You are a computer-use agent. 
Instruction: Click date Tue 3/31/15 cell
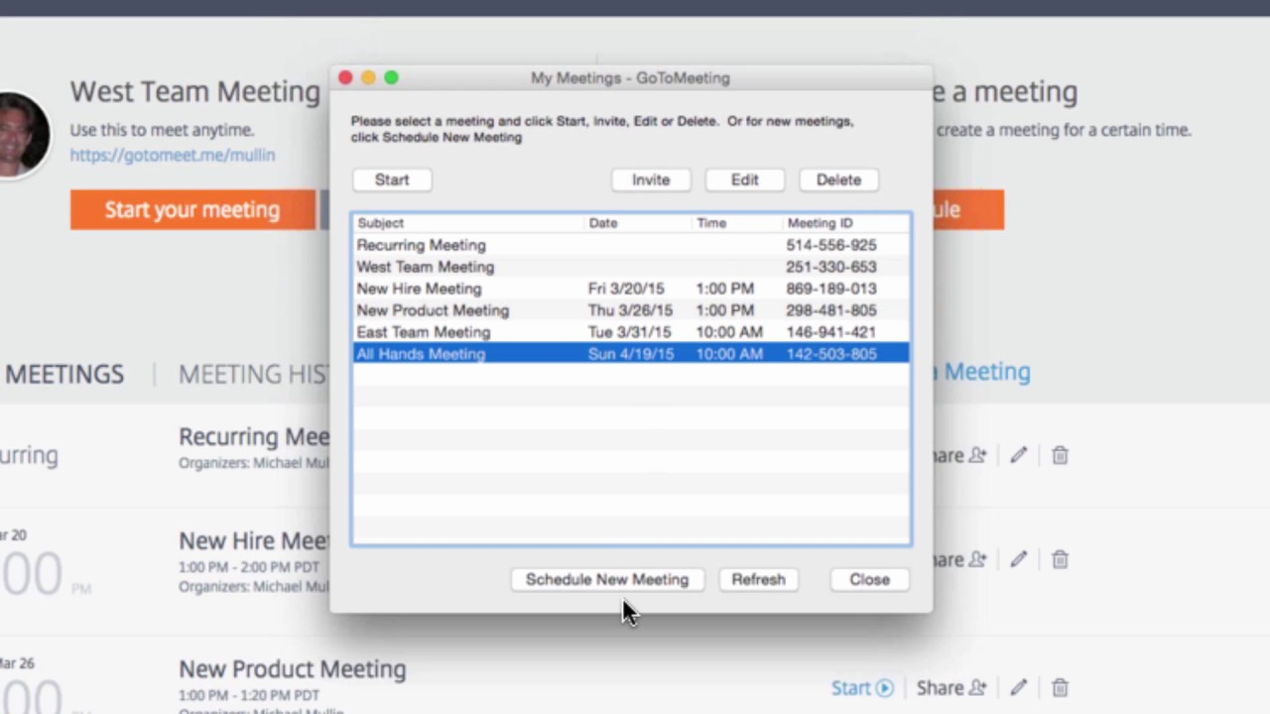(630, 332)
